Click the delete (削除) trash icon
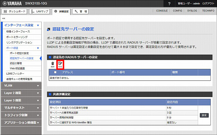The image size is (217, 135). coord(53,65)
